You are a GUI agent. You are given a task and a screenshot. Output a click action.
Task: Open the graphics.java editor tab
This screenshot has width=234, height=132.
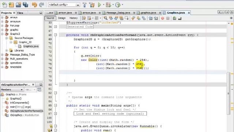[x=148, y=13]
